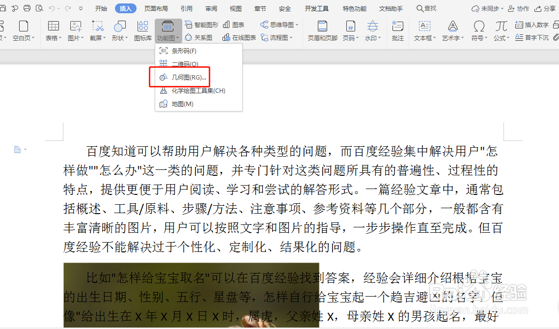Select 化学绘图工具集(CH) from the menu
This screenshot has width=559, height=329.
click(198, 90)
